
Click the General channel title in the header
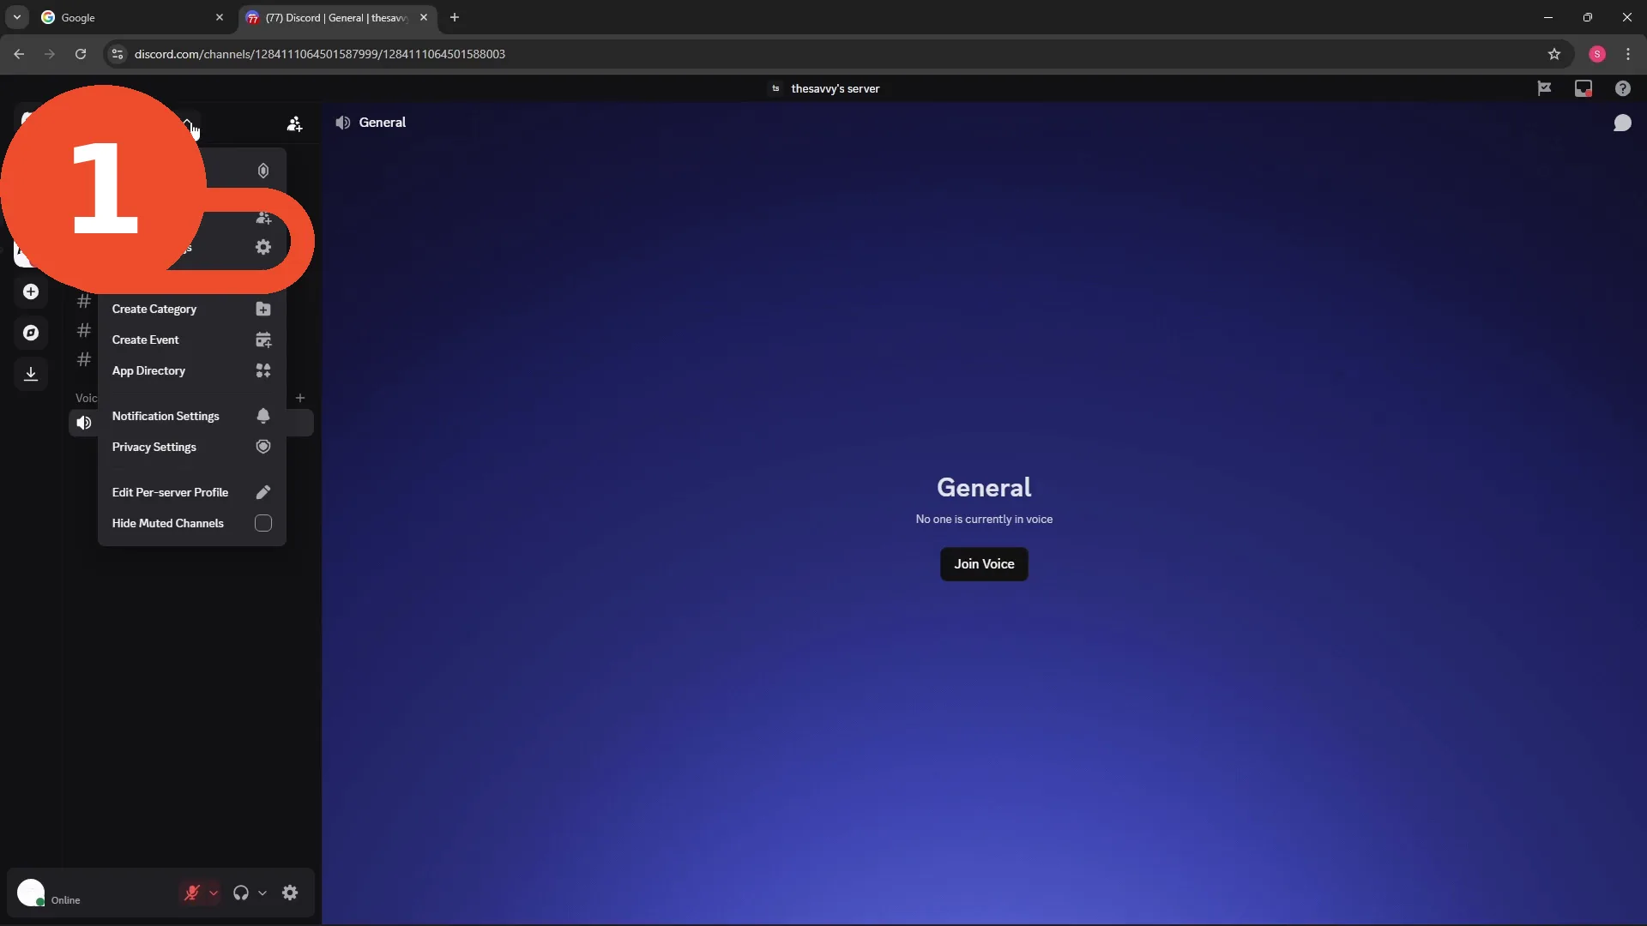383,123
